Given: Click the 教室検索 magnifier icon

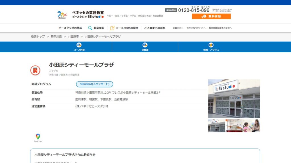Looking at the screenshot, I should [x=90, y=28].
